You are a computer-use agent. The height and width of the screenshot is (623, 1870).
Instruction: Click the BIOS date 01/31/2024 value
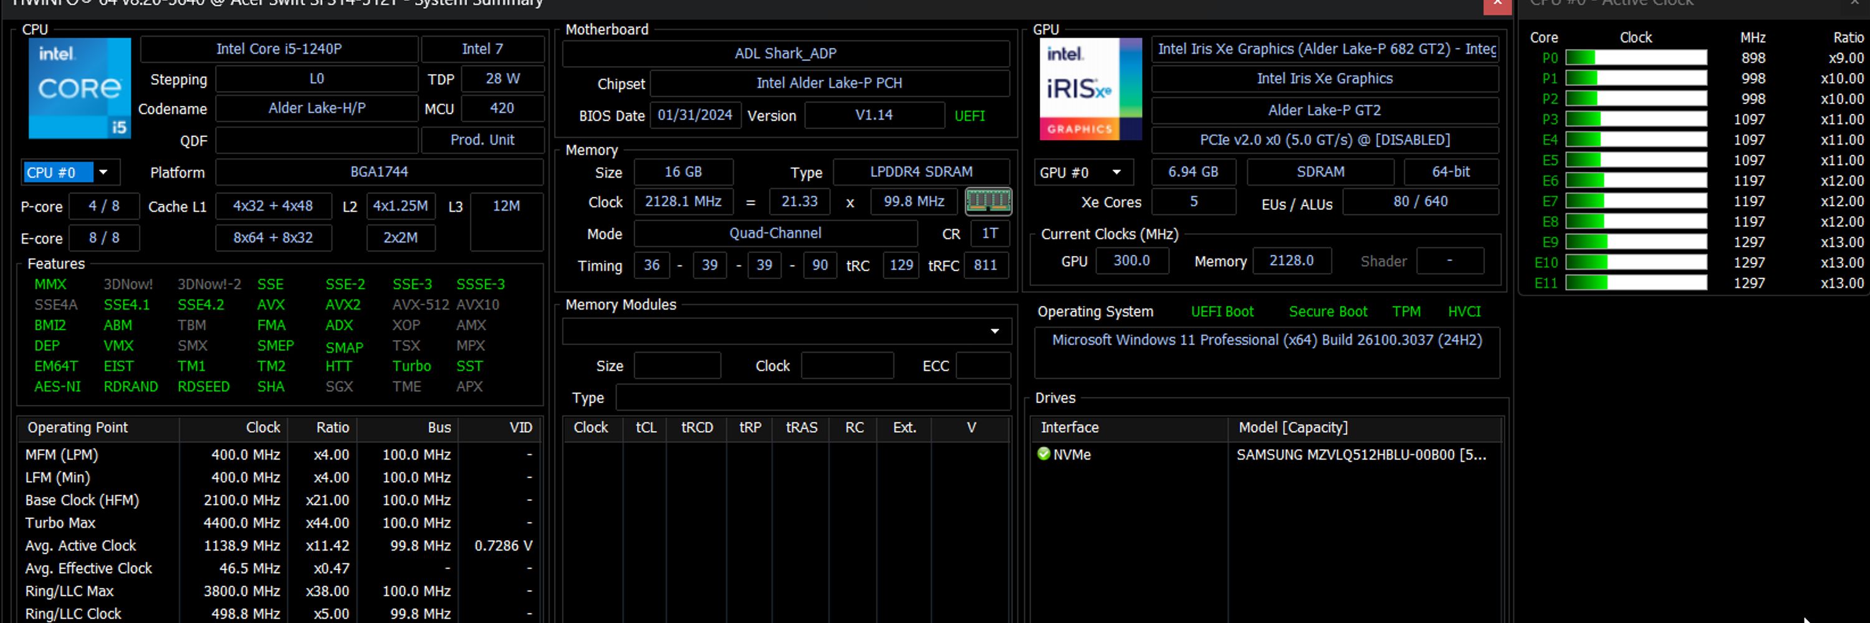pos(695,115)
